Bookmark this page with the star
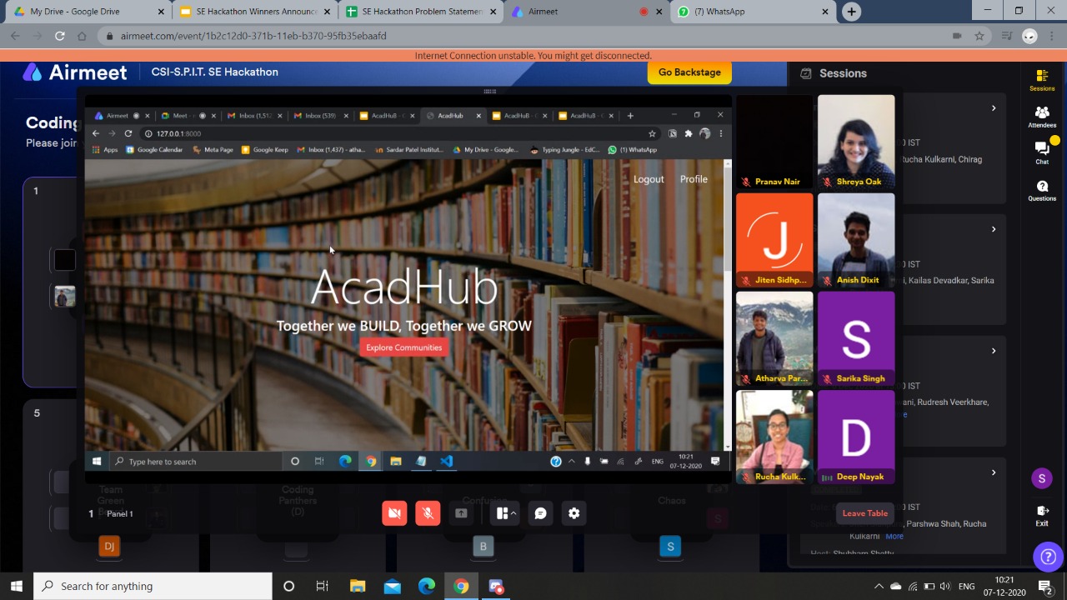Screen dimensions: 1067x600 [979, 36]
